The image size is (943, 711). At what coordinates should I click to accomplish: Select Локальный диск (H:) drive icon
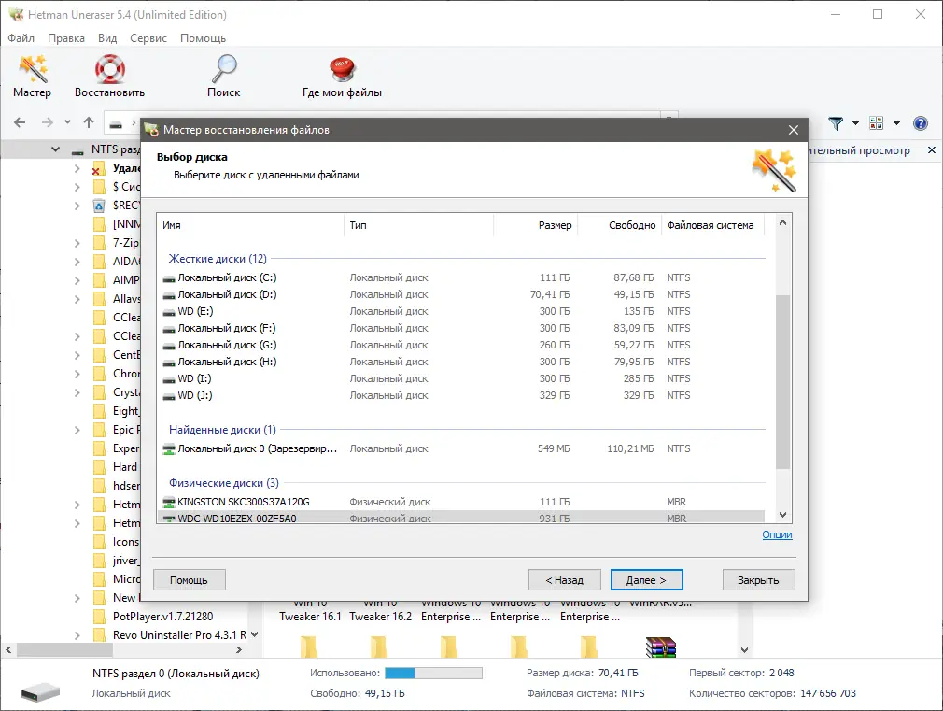(169, 363)
